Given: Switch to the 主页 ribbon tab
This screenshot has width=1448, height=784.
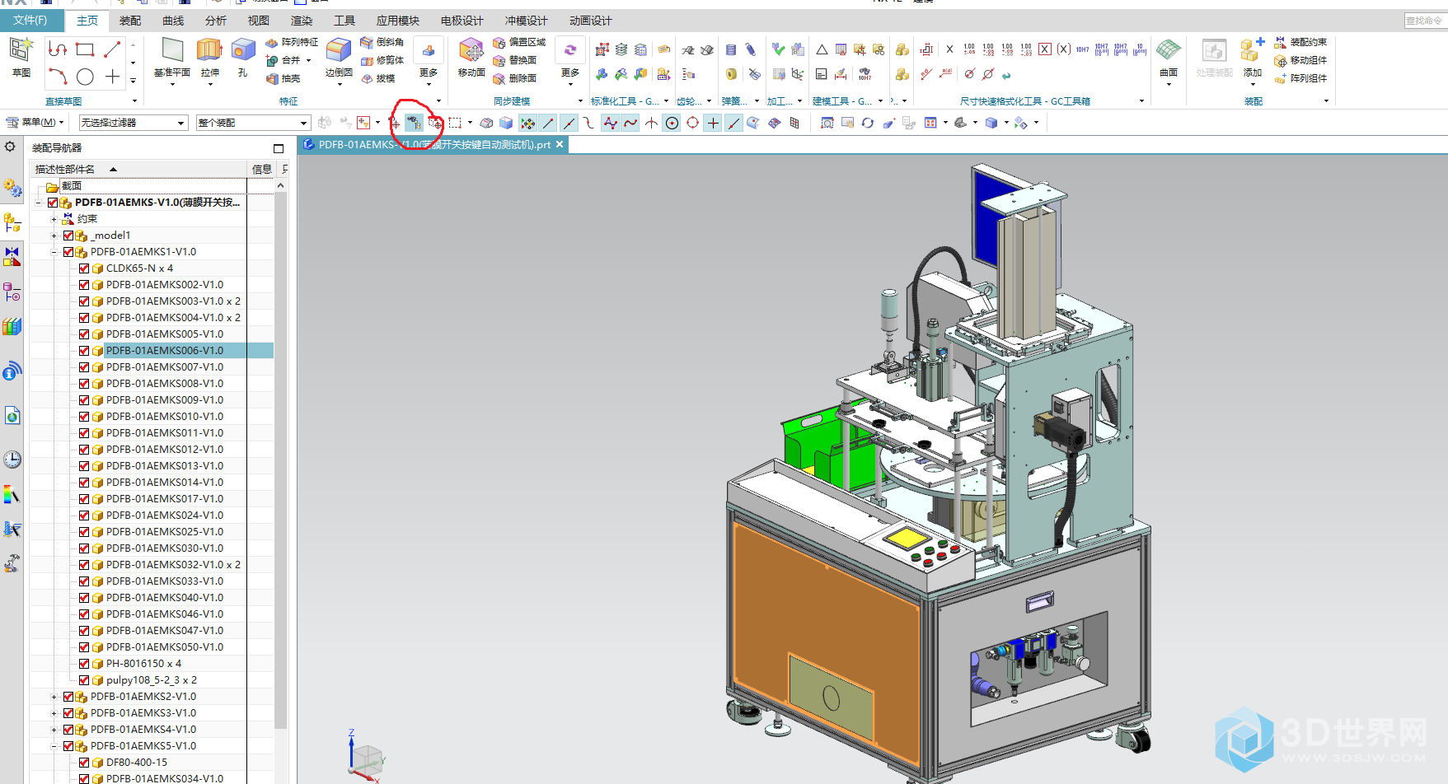Looking at the screenshot, I should click(x=87, y=21).
